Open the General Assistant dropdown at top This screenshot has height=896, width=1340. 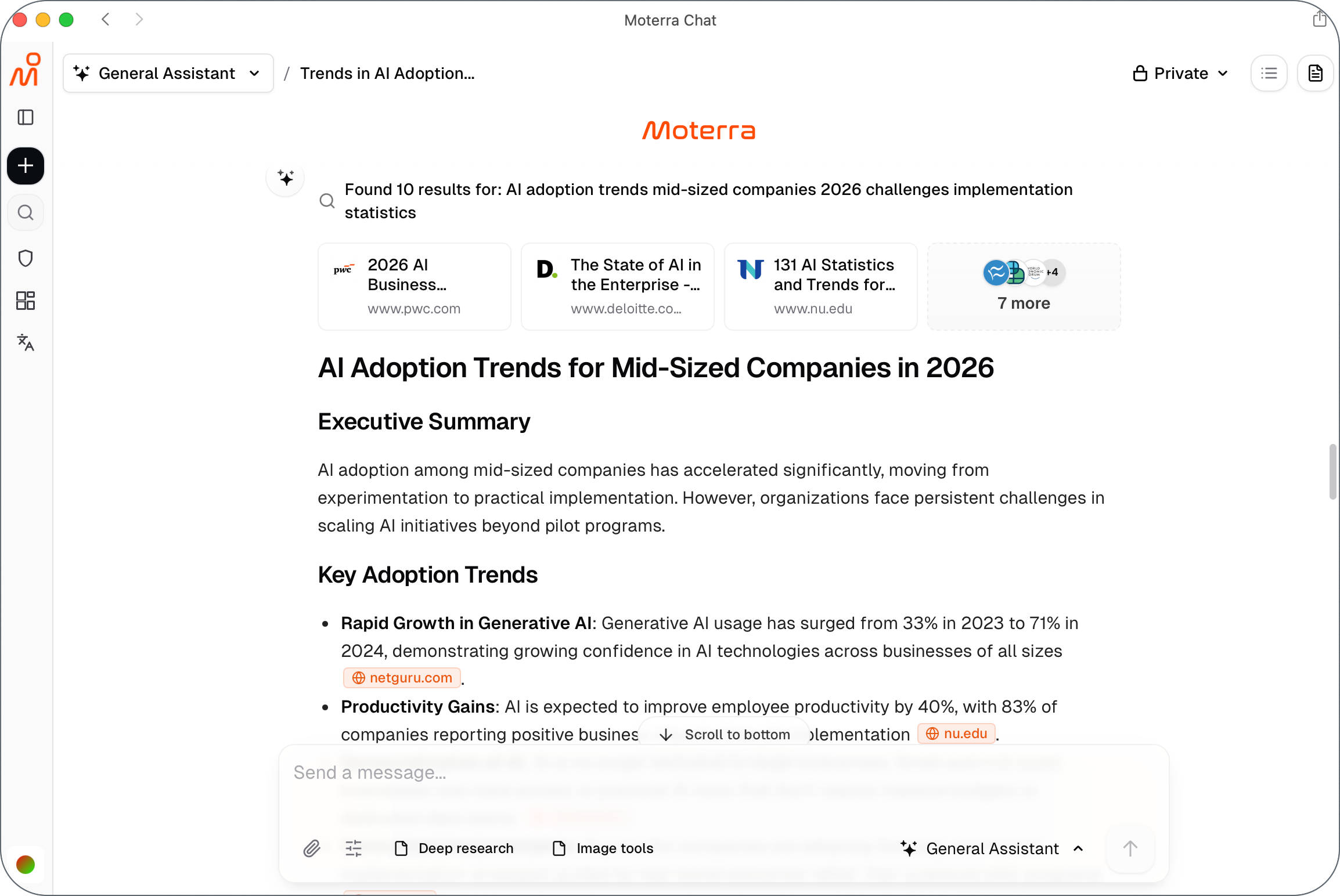click(x=168, y=74)
